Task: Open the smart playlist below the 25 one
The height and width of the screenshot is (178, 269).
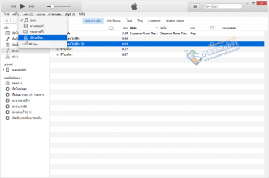Action: pos(21,100)
